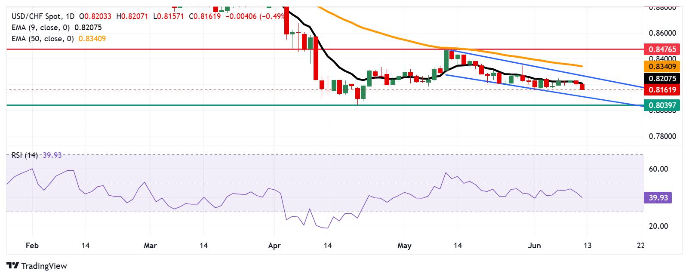Click the latest red candlestick
689x277 pixels.
[582, 86]
